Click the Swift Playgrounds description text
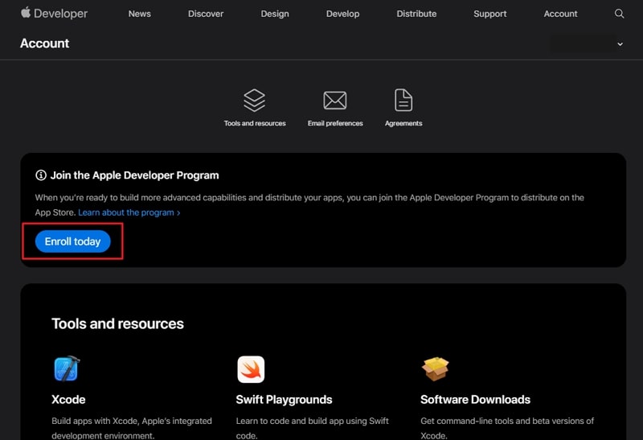643x440 pixels. click(x=313, y=428)
